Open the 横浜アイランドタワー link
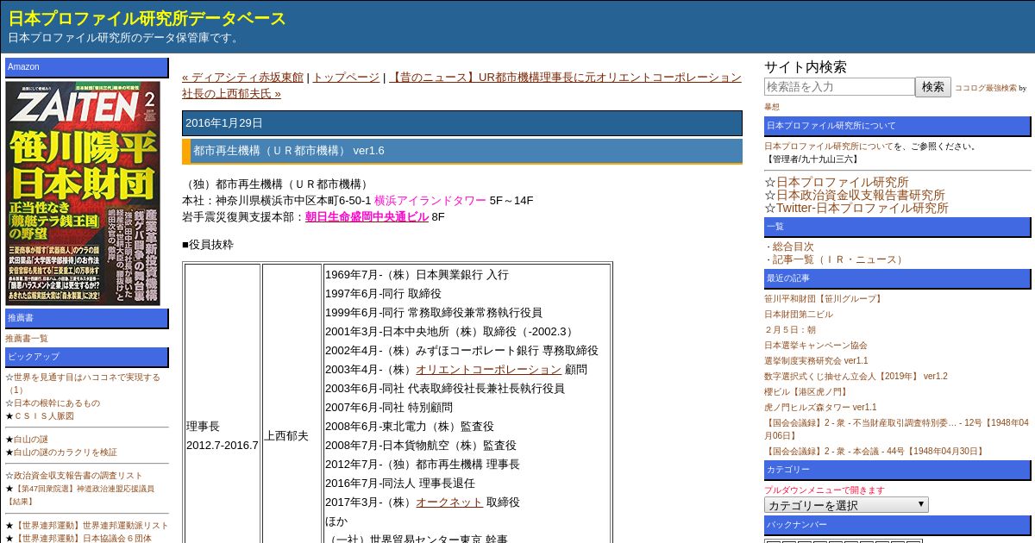This screenshot has height=543, width=1035. pos(430,200)
